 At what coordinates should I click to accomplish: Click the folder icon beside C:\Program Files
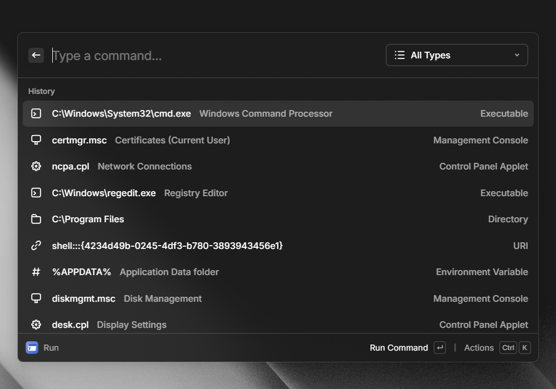(x=36, y=219)
